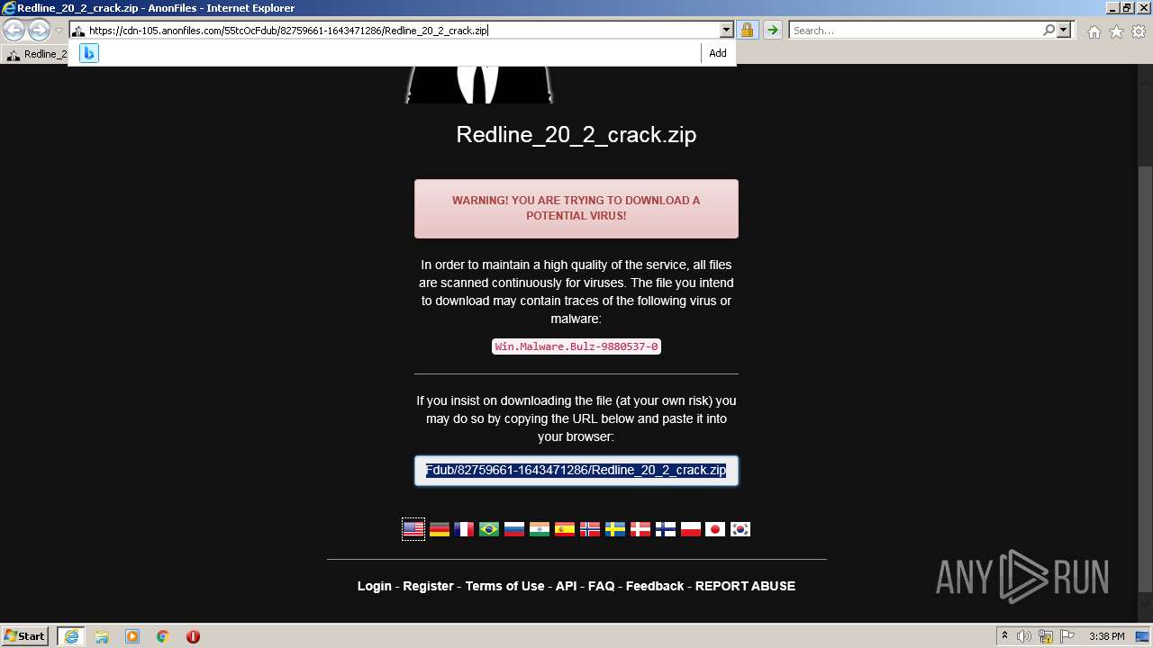The height and width of the screenshot is (648, 1153).
Task: Open the Feedback link
Action: point(655,586)
